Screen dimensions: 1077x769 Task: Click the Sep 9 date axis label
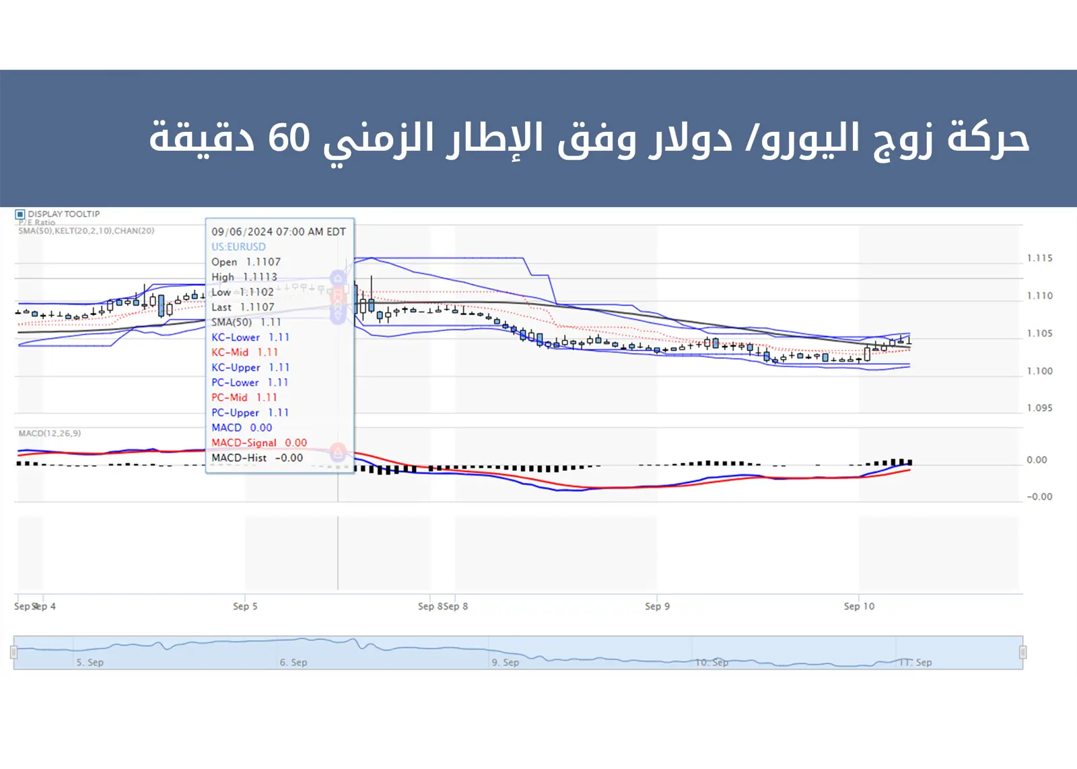point(657,606)
